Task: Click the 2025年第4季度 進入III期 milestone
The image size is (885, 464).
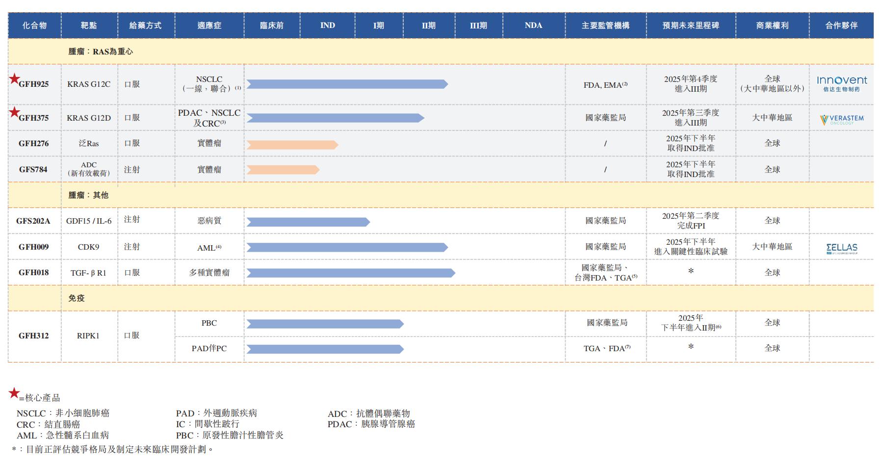Action: pyautogui.click(x=691, y=84)
